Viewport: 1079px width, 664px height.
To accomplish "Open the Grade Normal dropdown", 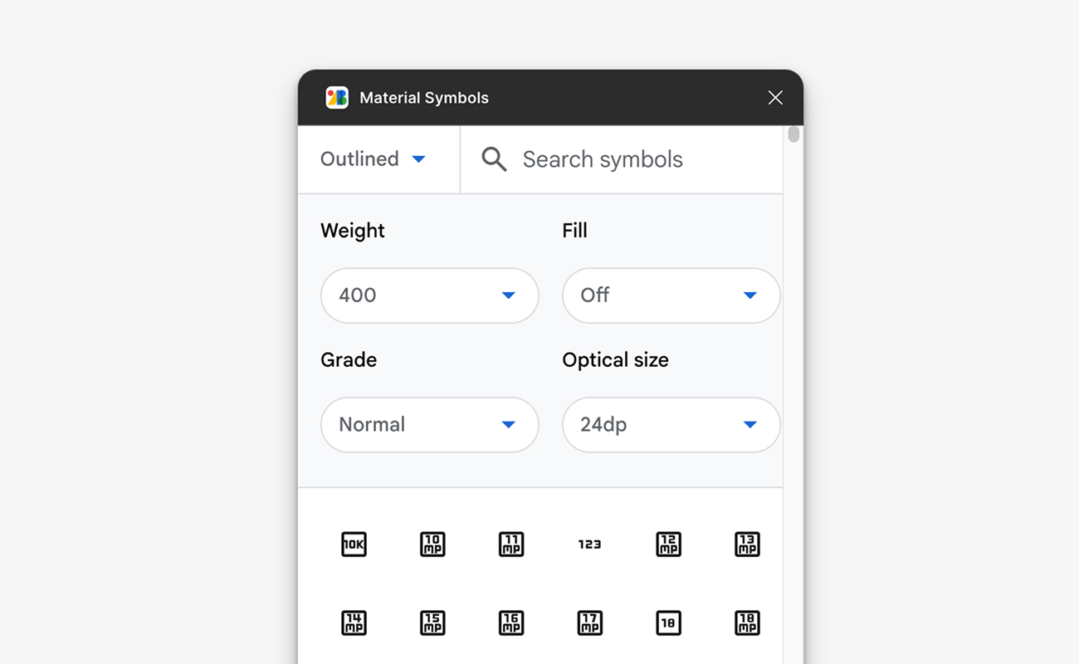I will tap(430, 425).
